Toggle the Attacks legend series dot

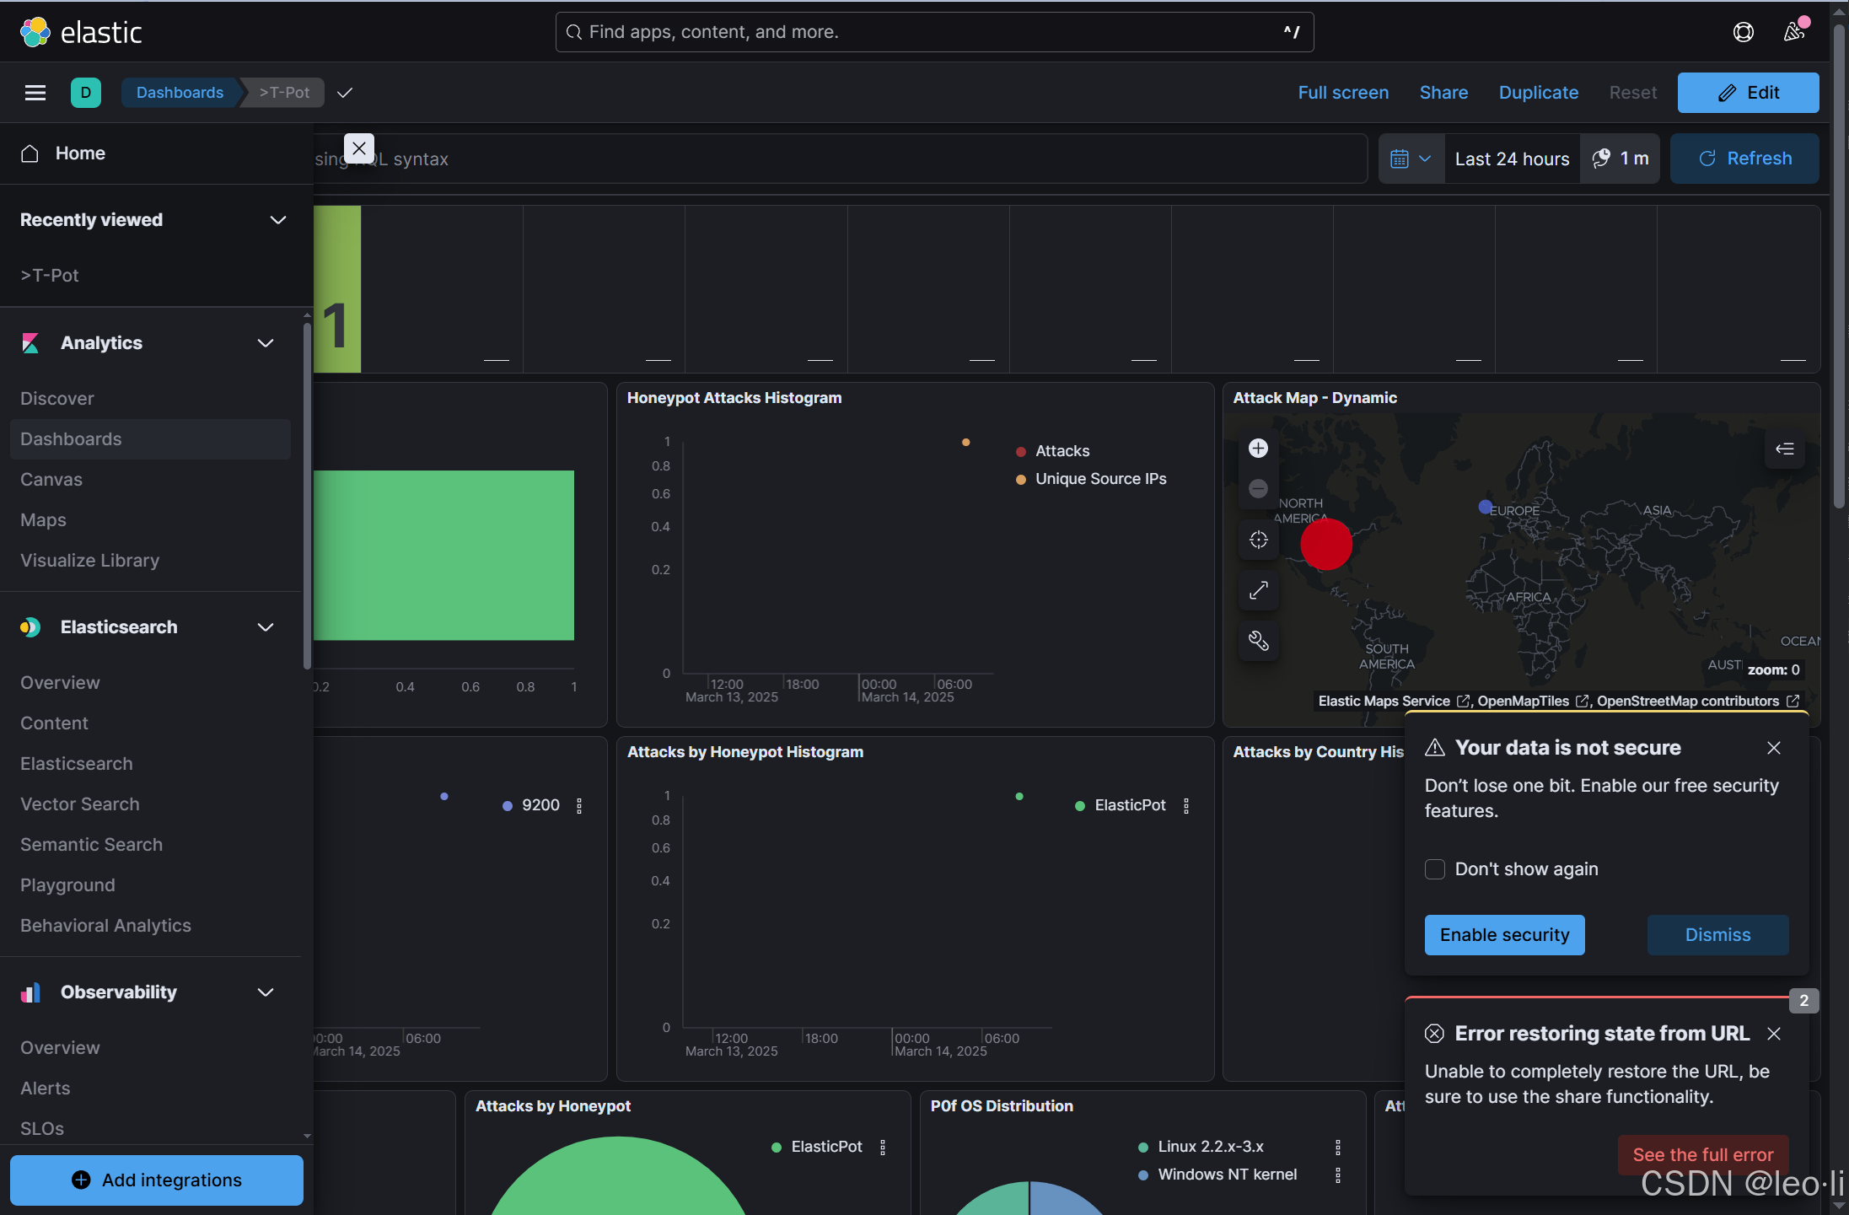click(1020, 452)
